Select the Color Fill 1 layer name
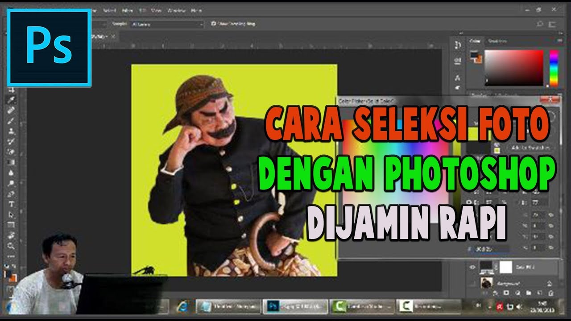 (525, 267)
